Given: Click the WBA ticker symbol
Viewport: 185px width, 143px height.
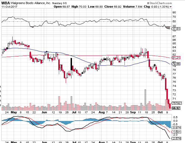Looking at the screenshot, I should [5, 3].
